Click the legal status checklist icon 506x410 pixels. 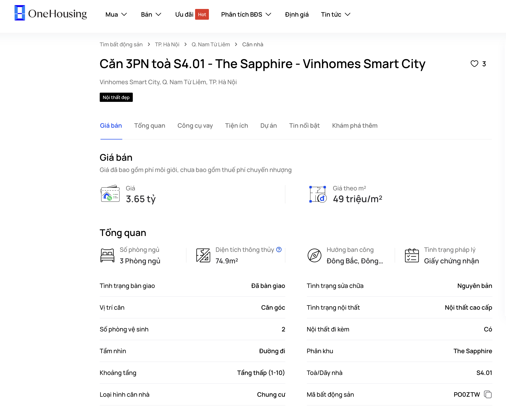point(412,255)
